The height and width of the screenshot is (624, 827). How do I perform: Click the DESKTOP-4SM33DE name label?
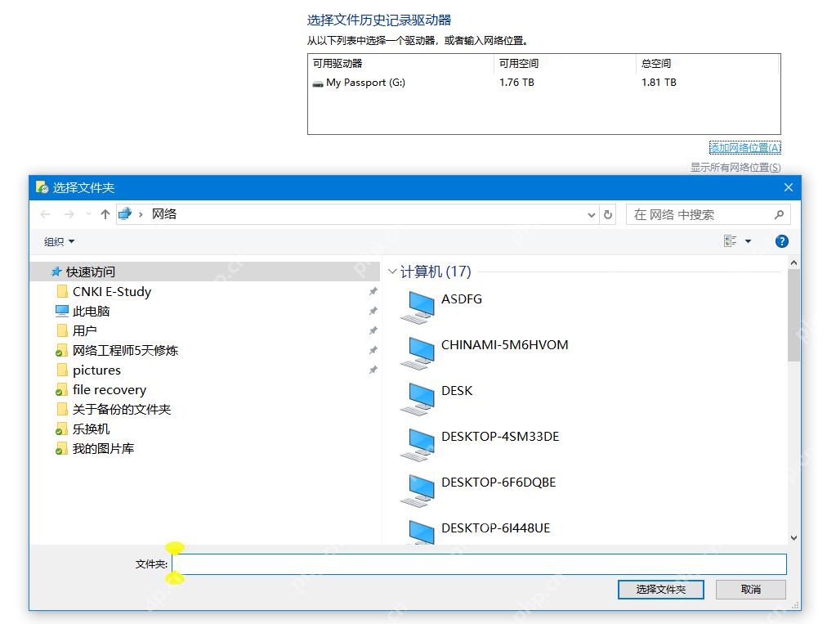click(x=500, y=437)
